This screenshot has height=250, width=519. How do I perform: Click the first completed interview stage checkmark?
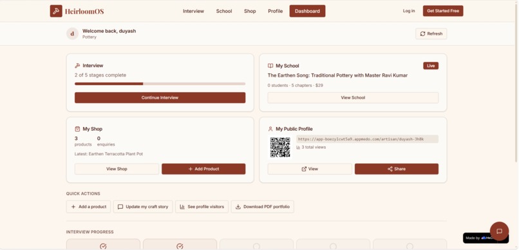(103, 246)
